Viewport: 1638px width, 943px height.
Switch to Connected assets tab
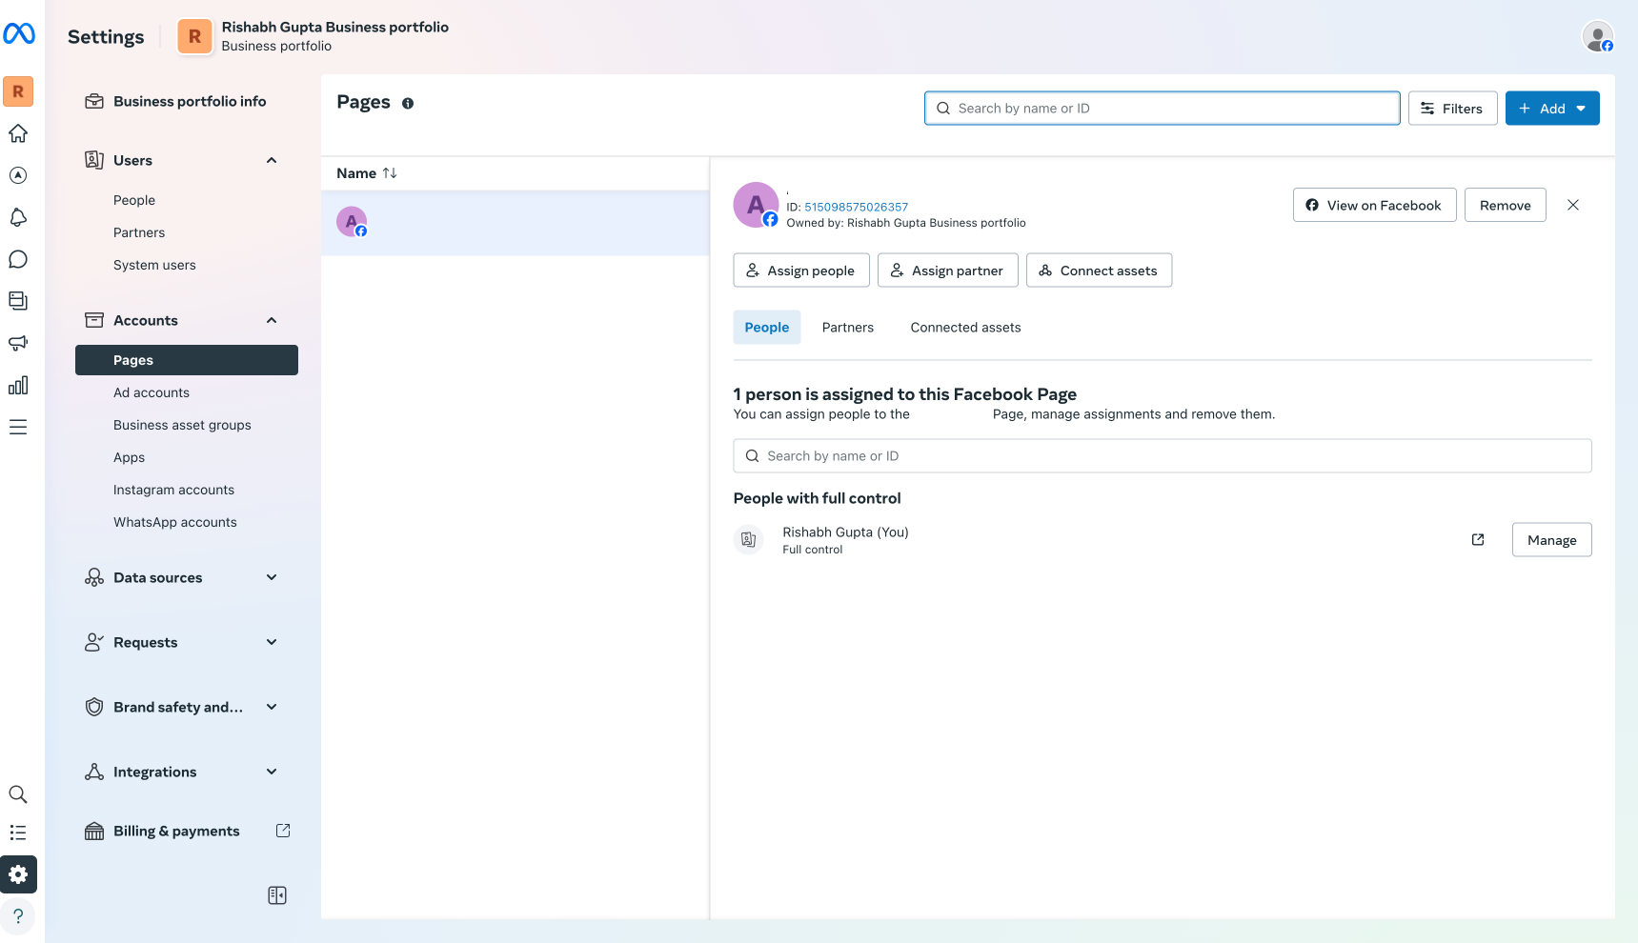(965, 328)
